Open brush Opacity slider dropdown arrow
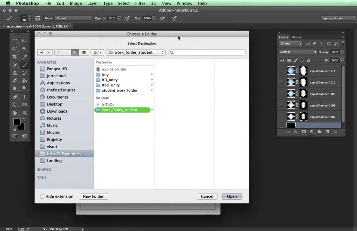Viewport: 357px width, 231px height. pyautogui.click(x=119, y=18)
